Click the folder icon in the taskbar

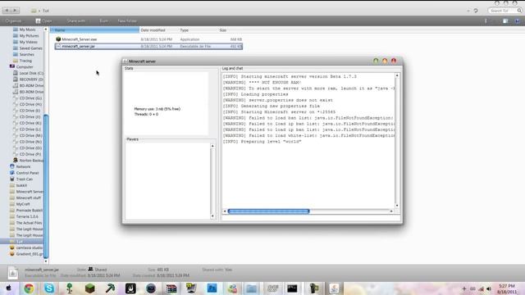252,288
